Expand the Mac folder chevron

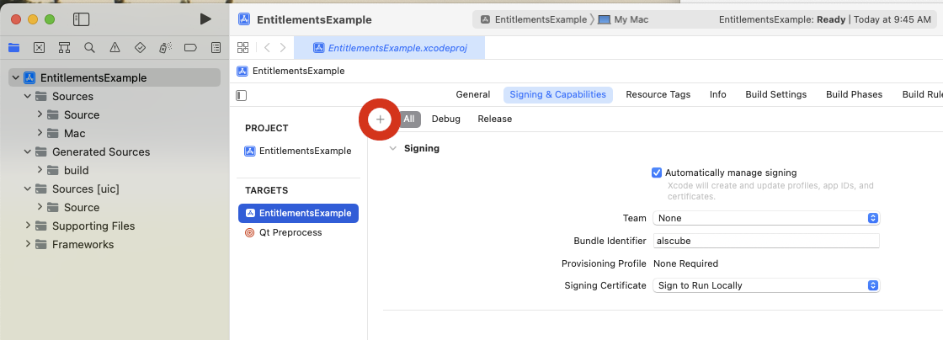click(x=40, y=133)
